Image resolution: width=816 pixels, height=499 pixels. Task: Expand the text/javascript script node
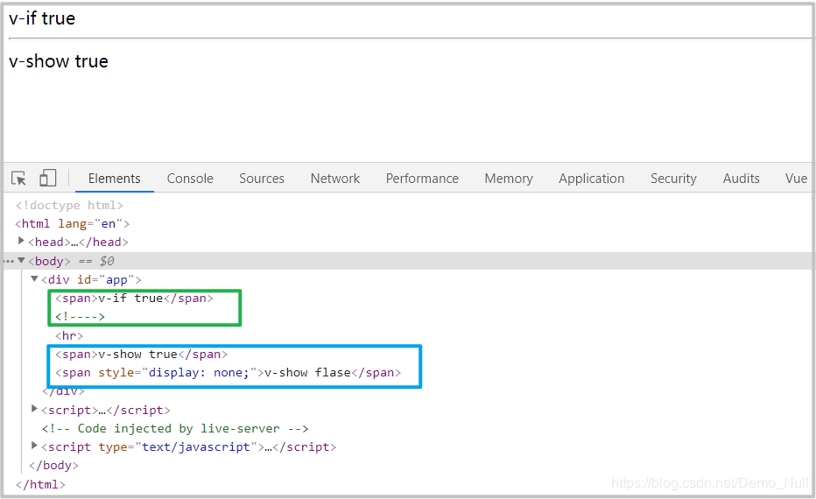point(35,446)
